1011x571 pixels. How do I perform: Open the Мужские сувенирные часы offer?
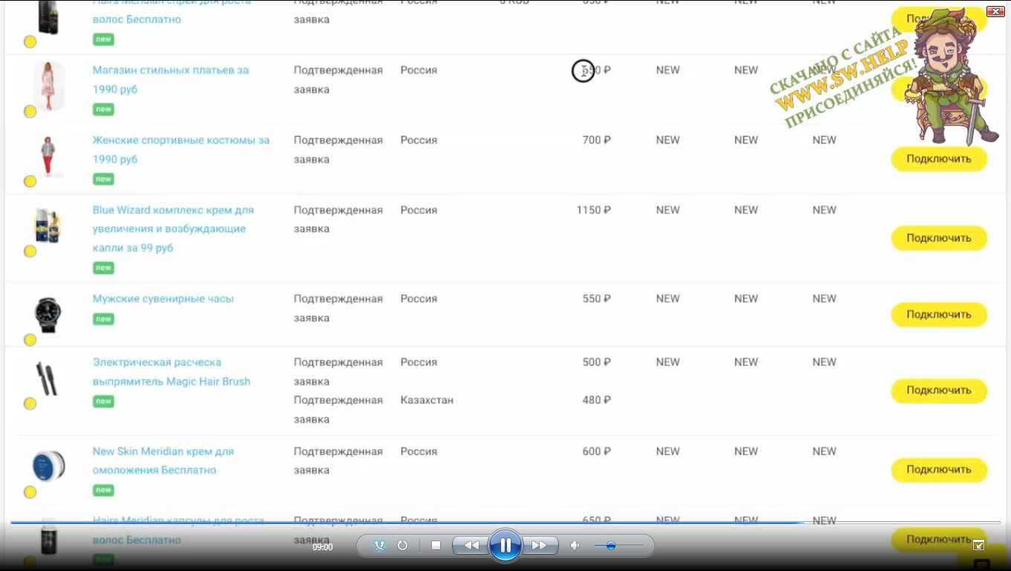tap(163, 299)
